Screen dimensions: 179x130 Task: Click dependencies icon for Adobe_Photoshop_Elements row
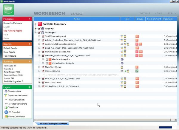click(x=122, y=40)
